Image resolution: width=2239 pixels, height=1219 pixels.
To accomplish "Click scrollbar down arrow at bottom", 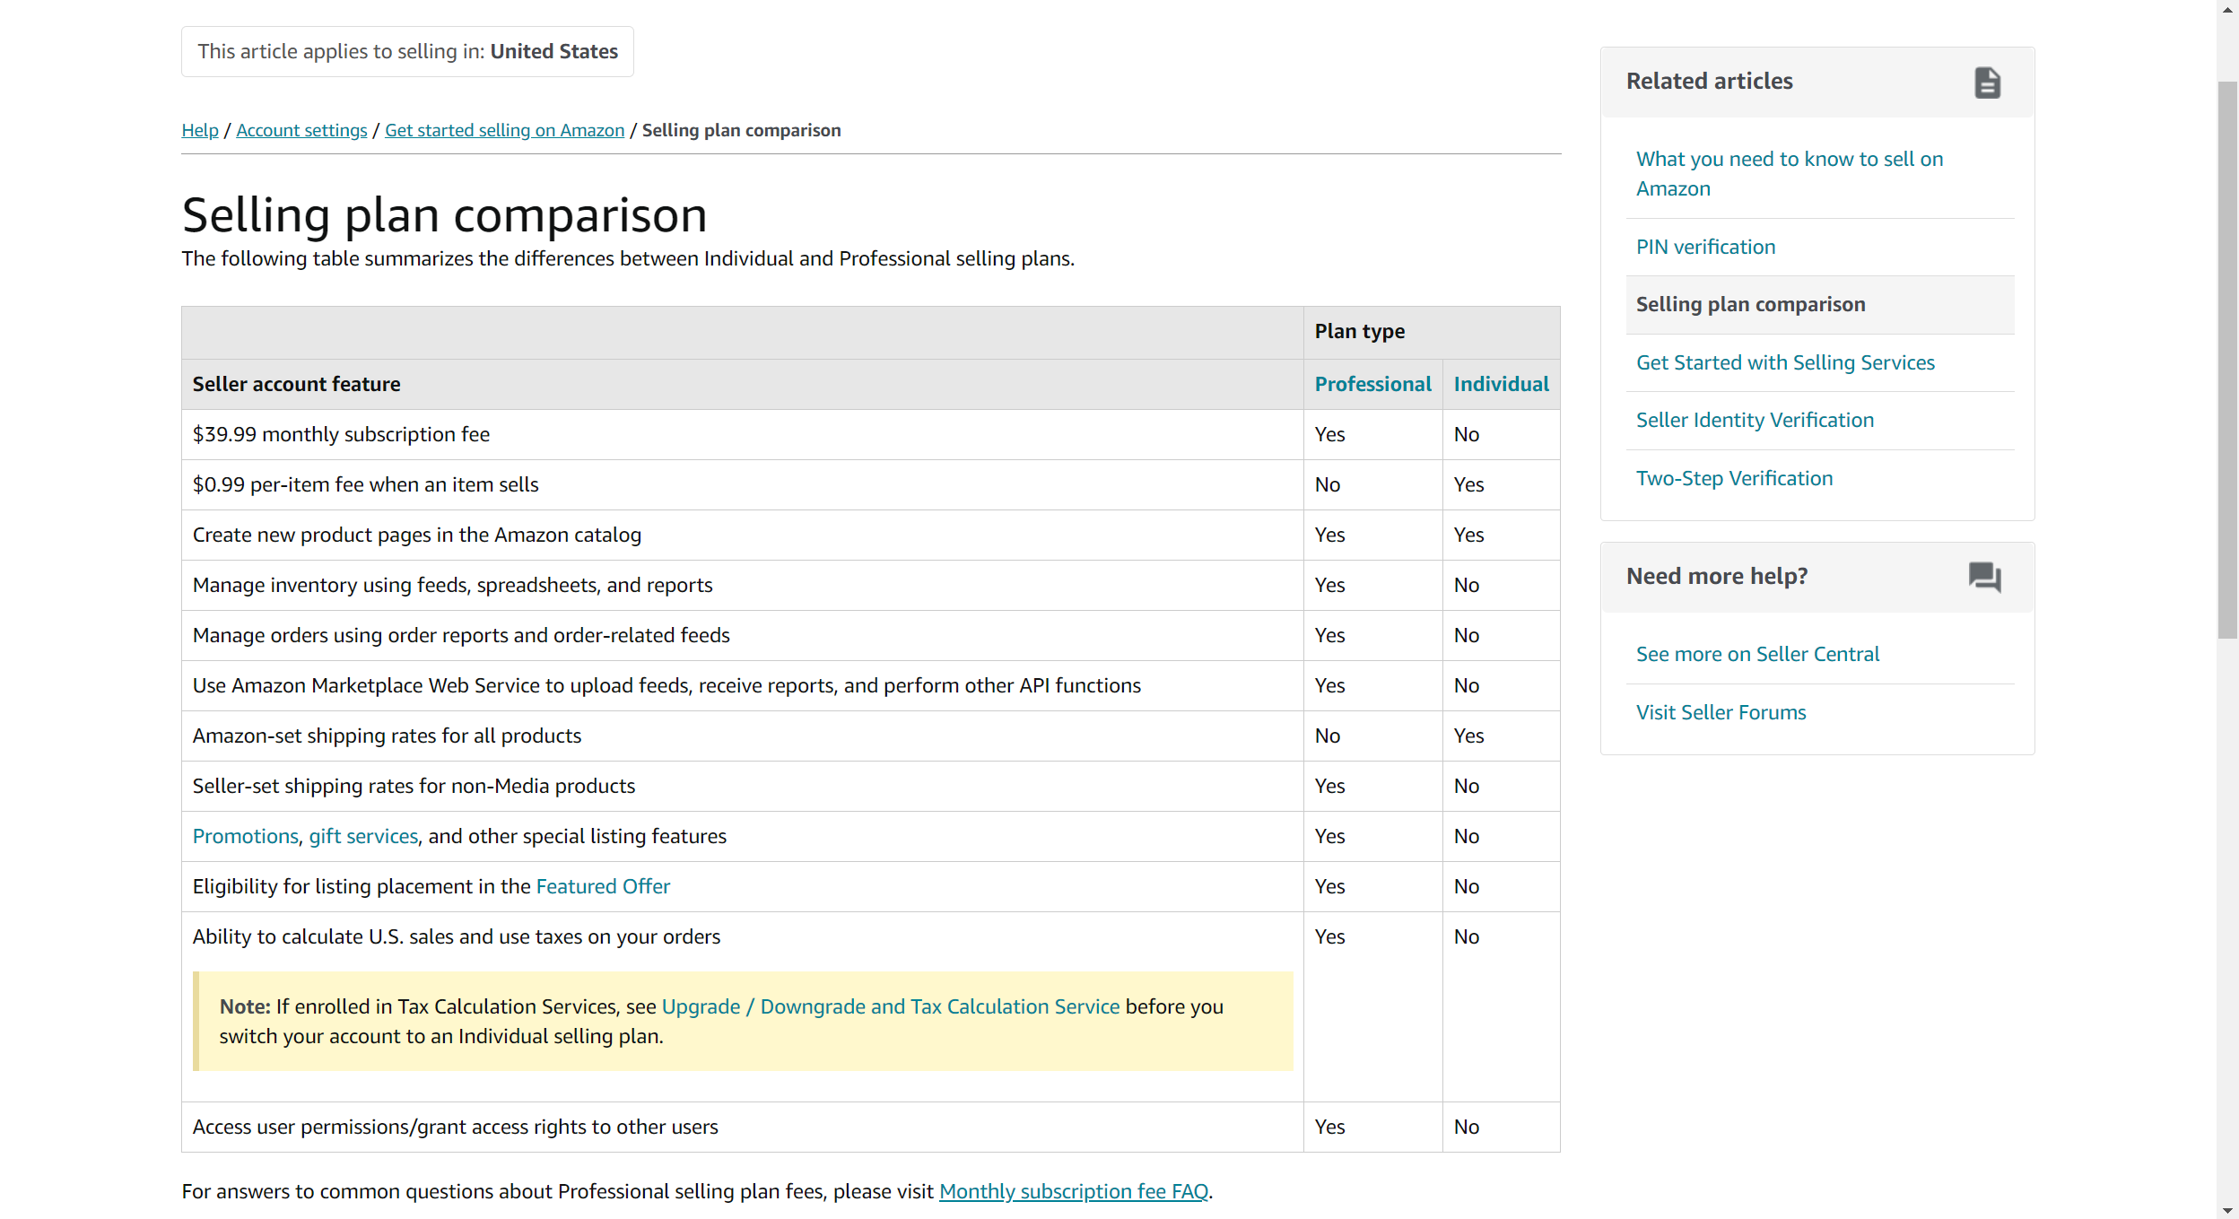I will (x=2227, y=1210).
